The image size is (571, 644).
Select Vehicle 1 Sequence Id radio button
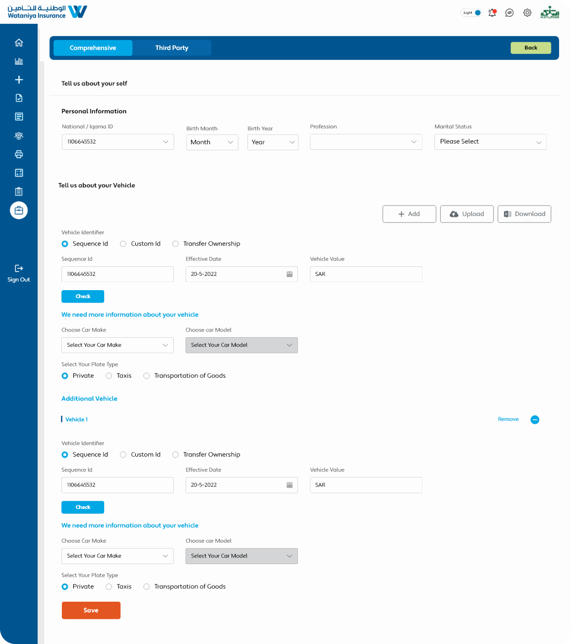click(x=65, y=455)
